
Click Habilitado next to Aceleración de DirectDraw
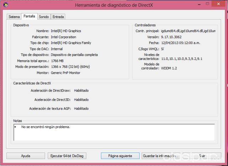(81, 90)
